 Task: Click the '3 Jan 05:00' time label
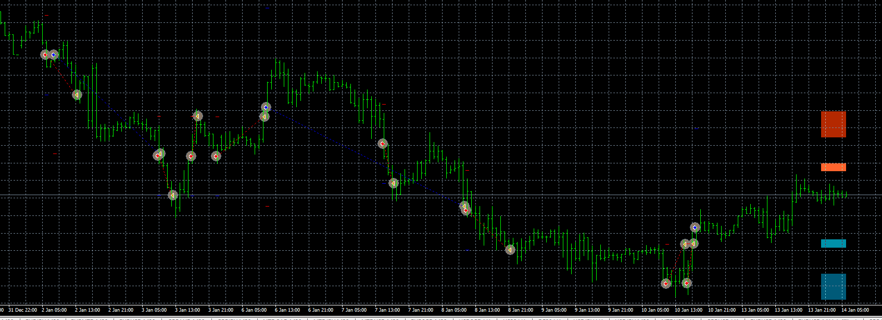[154, 310]
